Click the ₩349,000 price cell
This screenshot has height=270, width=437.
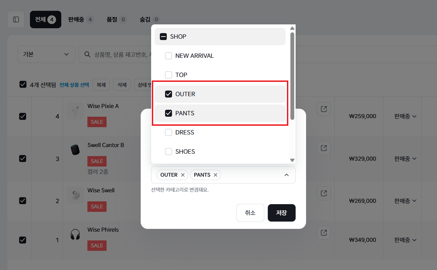pyautogui.click(x=362, y=240)
